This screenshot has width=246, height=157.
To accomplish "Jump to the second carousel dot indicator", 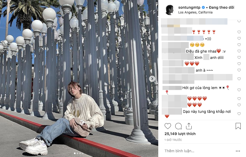I will click(x=77, y=153).
